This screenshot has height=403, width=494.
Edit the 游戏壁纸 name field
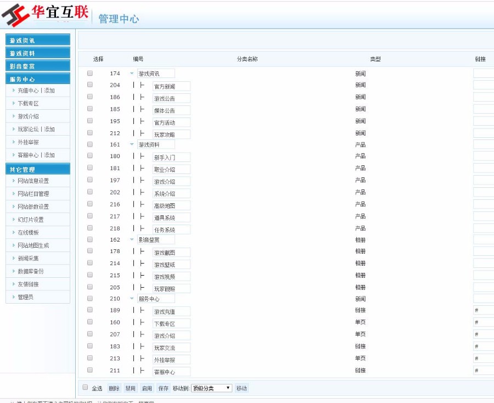(x=171, y=264)
